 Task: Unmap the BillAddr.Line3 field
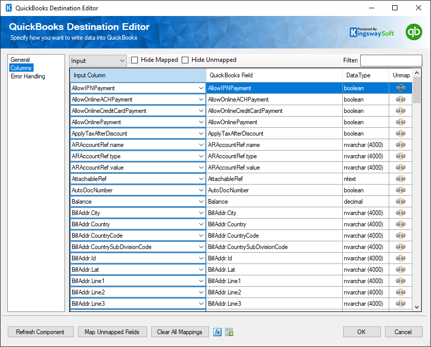(x=401, y=303)
